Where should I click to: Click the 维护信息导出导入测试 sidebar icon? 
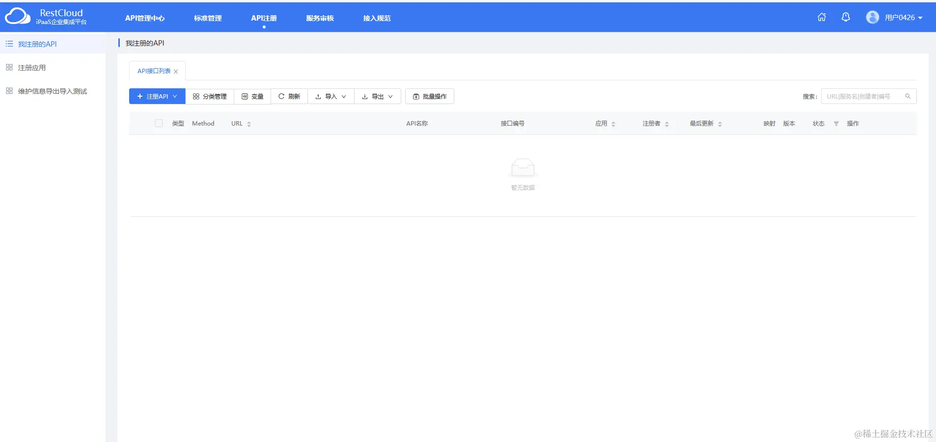(x=9, y=91)
